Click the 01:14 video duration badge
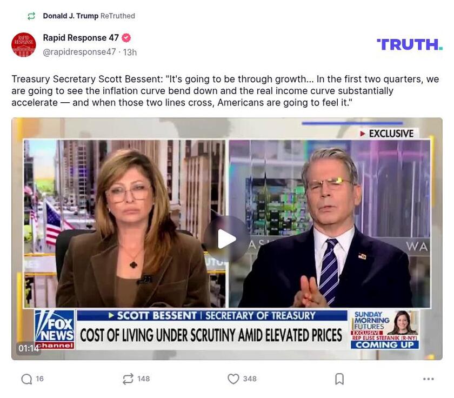The width and height of the screenshot is (454, 398). point(29,348)
